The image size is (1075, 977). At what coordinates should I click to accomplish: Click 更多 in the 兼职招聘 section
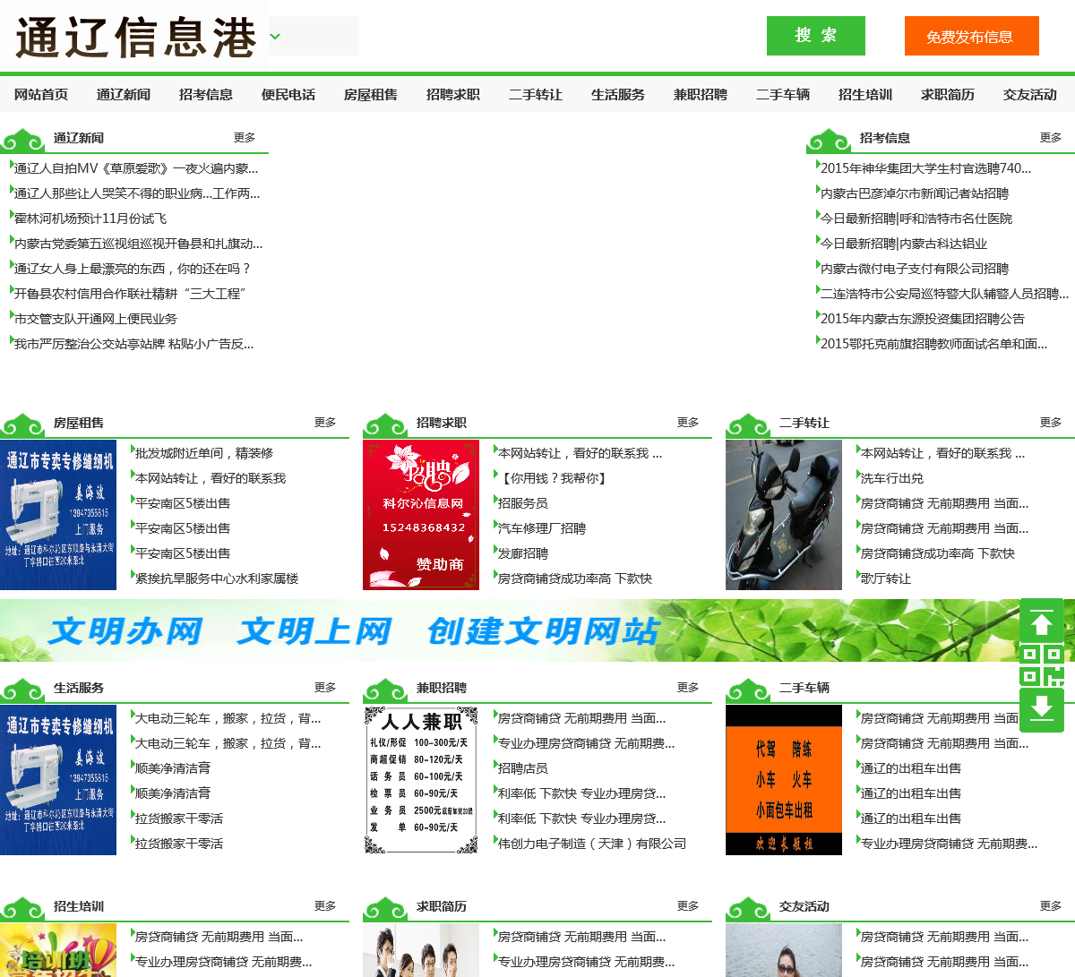click(x=688, y=687)
